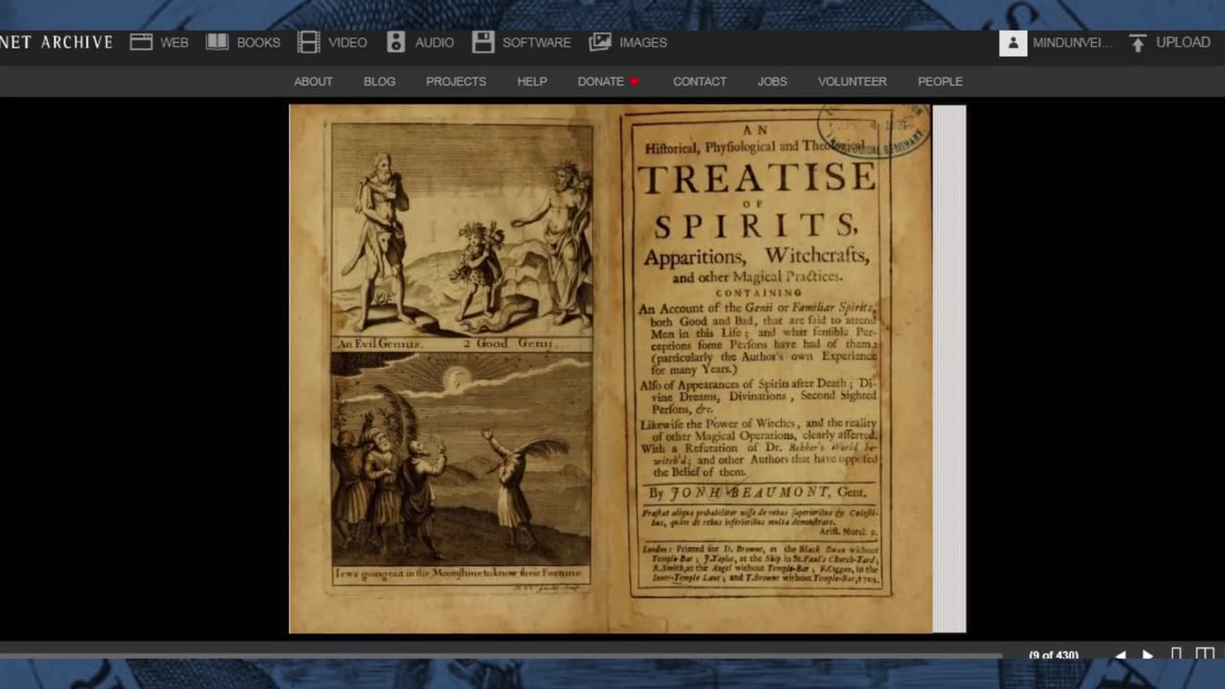Screen dimensions: 1225x689
Task: Open the Audio speaker icon
Action: click(396, 42)
